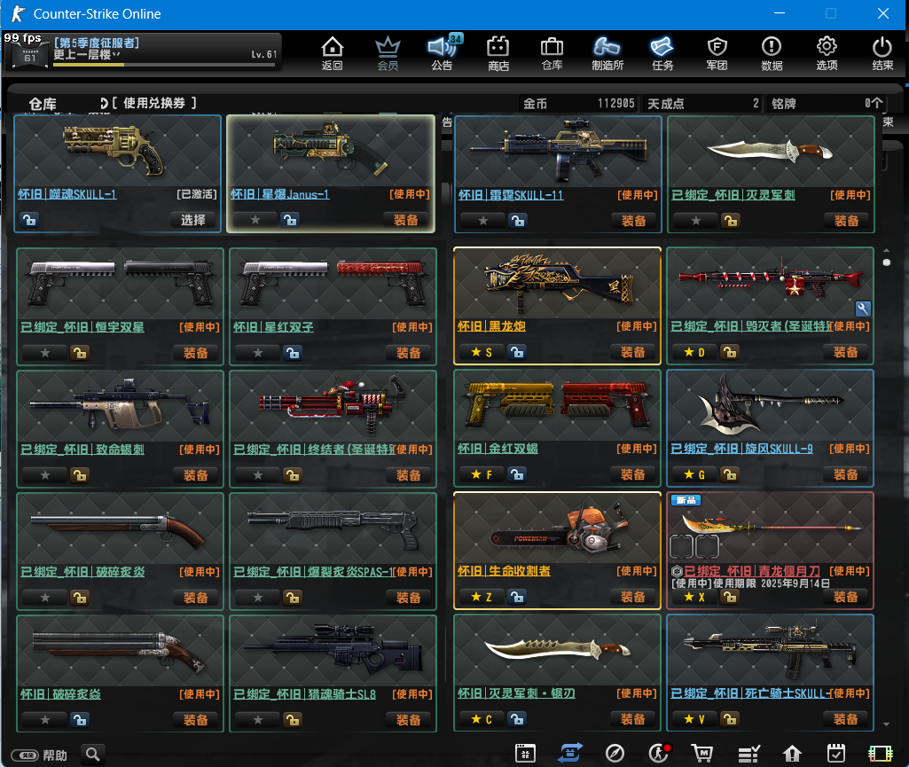Viewport: 909px width, 767px height.
Task: Toggle the S star on 黑龙炮
Action: (482, 352)
